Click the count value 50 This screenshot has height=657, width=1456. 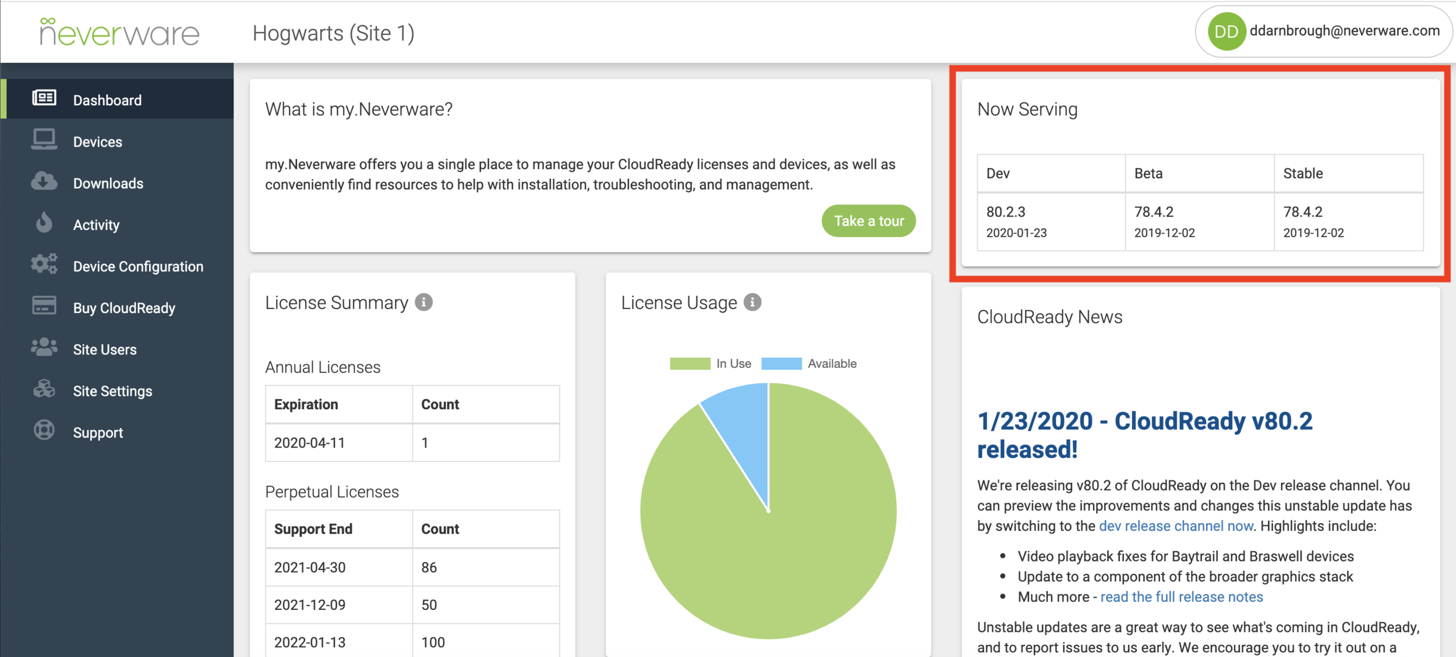tap(429, 605)
